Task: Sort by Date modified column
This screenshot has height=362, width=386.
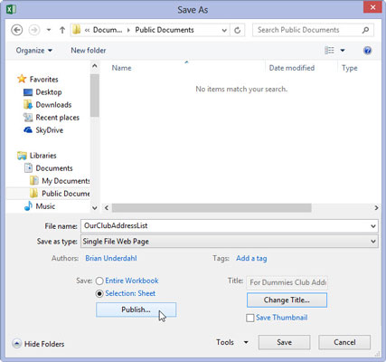Action: 292,68
